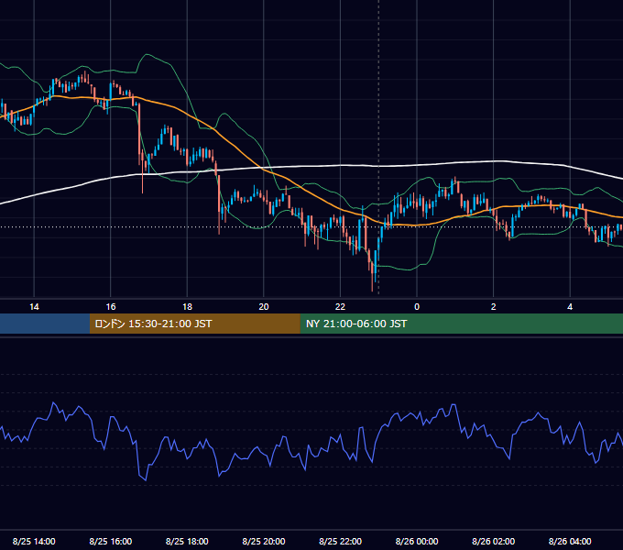Click the time axis label 0
Screen dimensions: 623x550
click(x=417, y=307)
